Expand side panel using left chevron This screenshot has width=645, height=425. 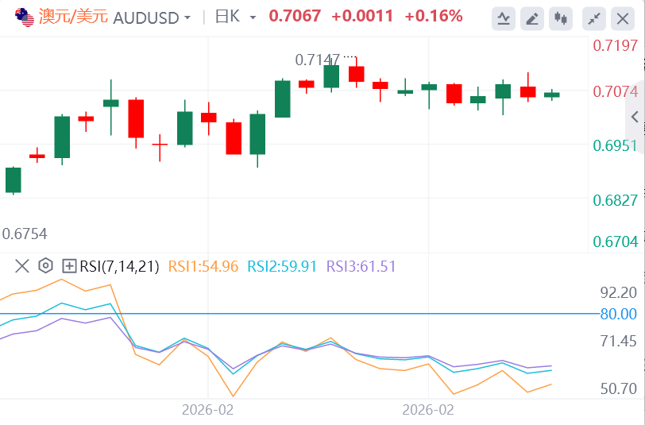coord(635,117)
